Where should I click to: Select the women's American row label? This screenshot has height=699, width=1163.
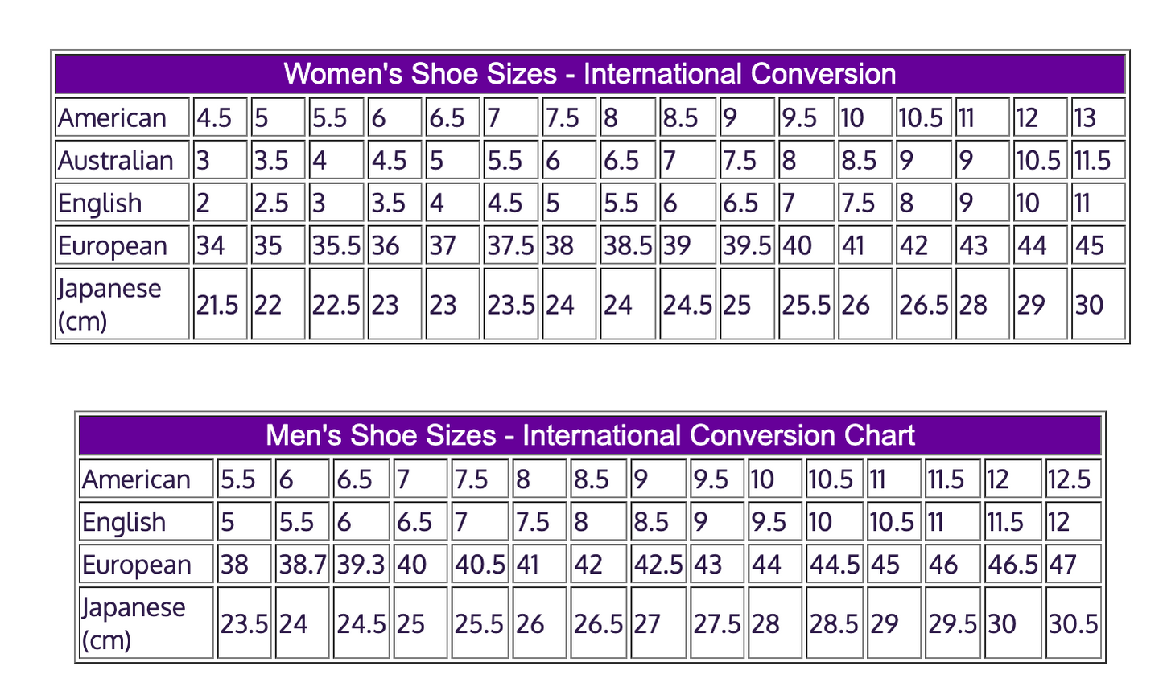coord(113,118)
